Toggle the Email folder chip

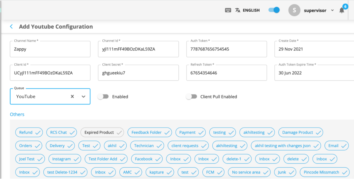click(336, 146)
